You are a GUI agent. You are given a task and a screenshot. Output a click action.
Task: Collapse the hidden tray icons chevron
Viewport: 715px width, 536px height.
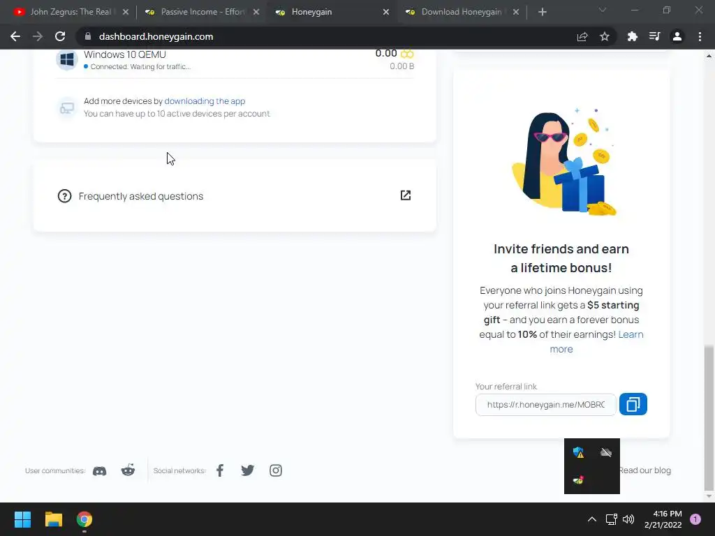(592, 519)
